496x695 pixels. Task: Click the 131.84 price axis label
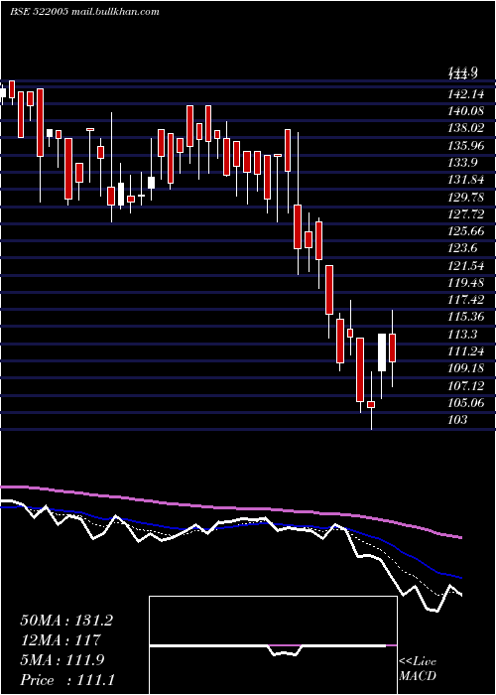(x=466, y=180)
